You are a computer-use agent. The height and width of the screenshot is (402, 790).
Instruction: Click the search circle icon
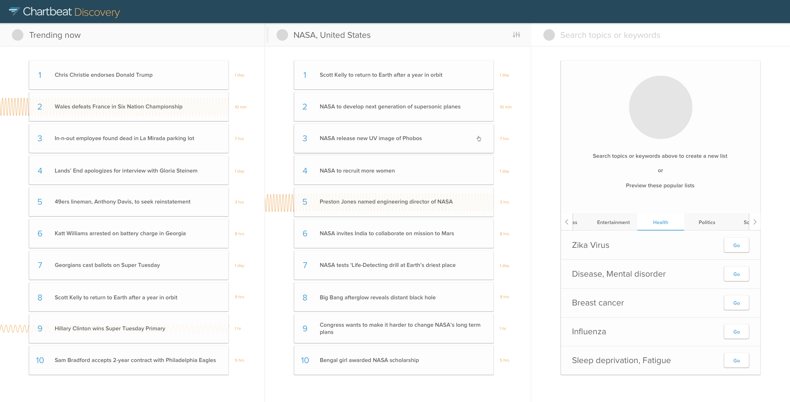coord(549,35)
